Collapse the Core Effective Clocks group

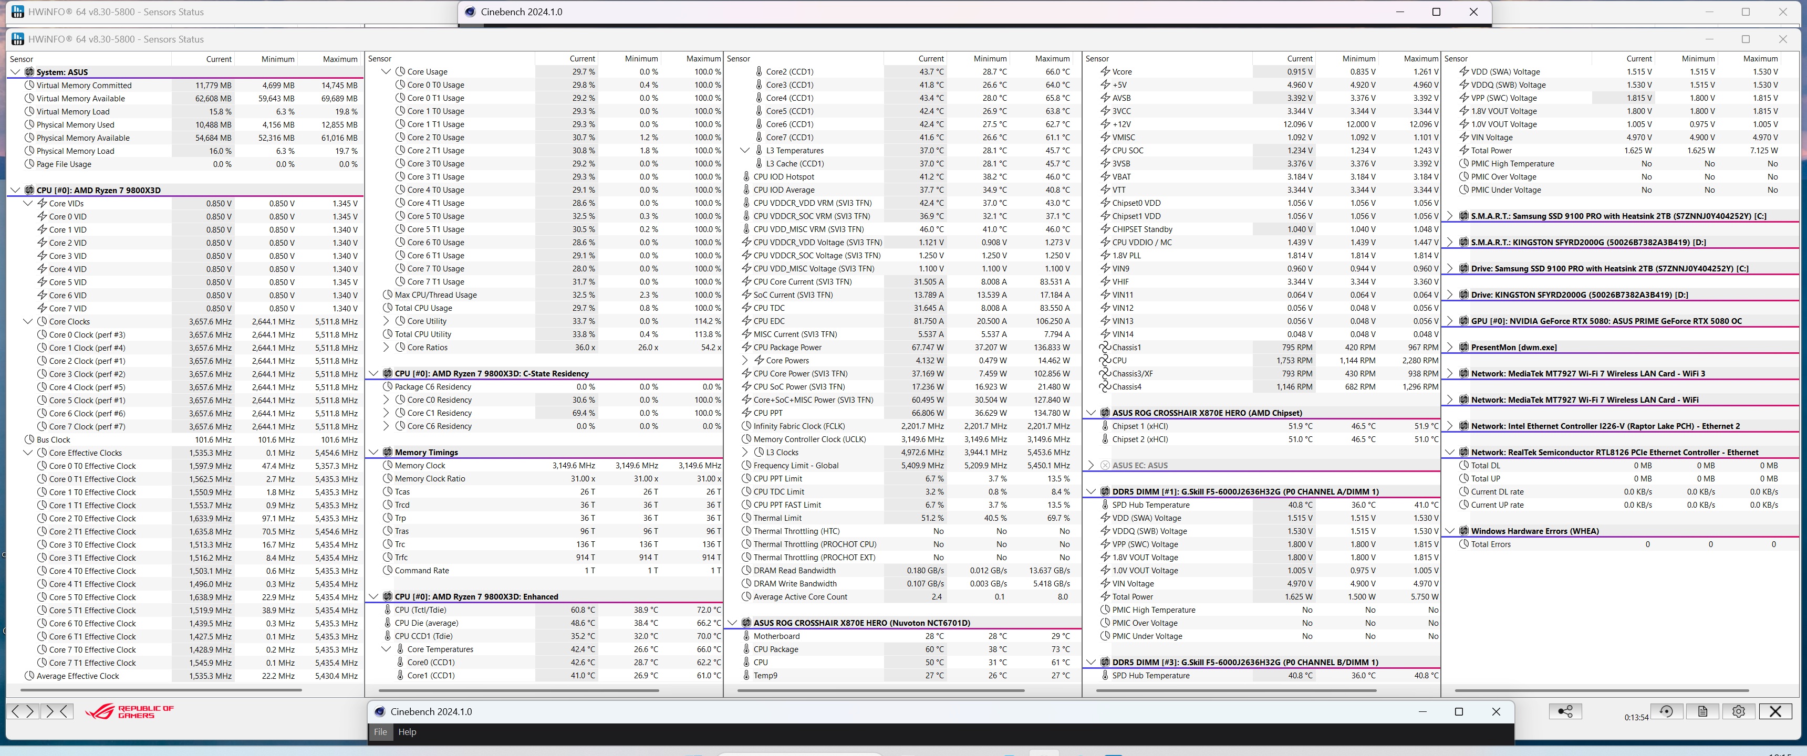(28, 453)
